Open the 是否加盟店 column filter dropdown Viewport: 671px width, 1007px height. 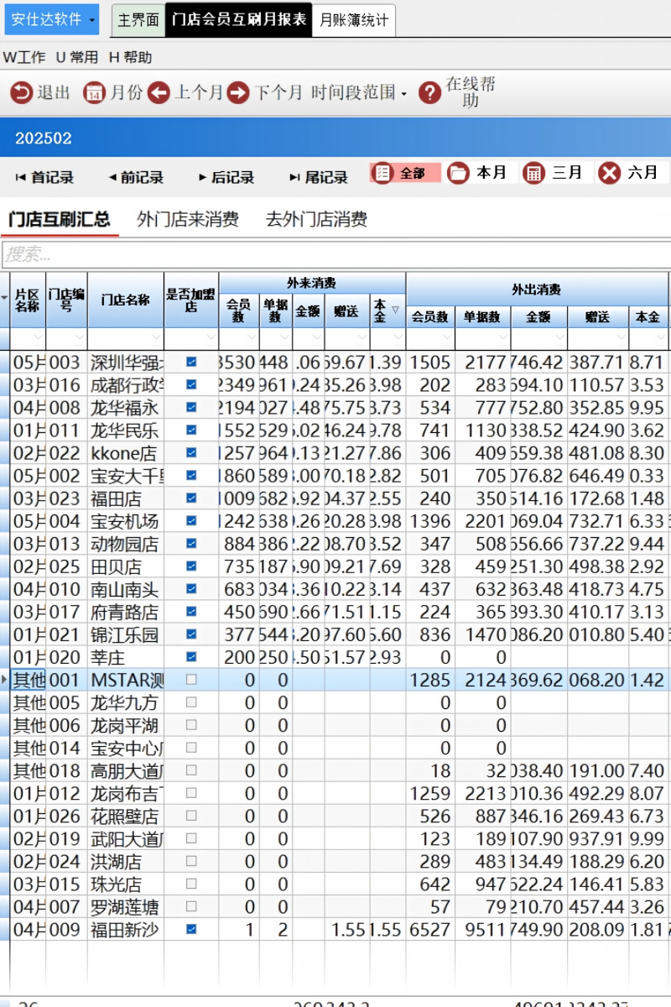pyautogui.click(x=211, y=337)
